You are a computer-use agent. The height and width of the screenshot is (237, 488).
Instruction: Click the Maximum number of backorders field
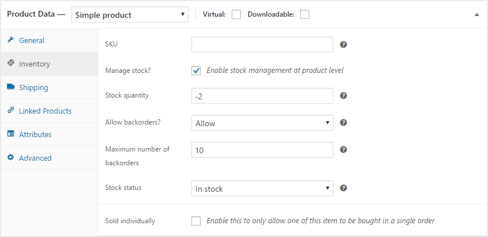(x=262, y=150)
